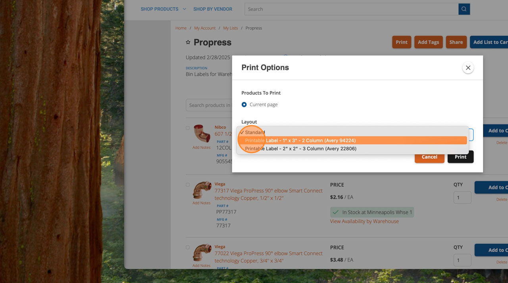
Task: Add the Nibco product to cart
Action: [495, 130]
